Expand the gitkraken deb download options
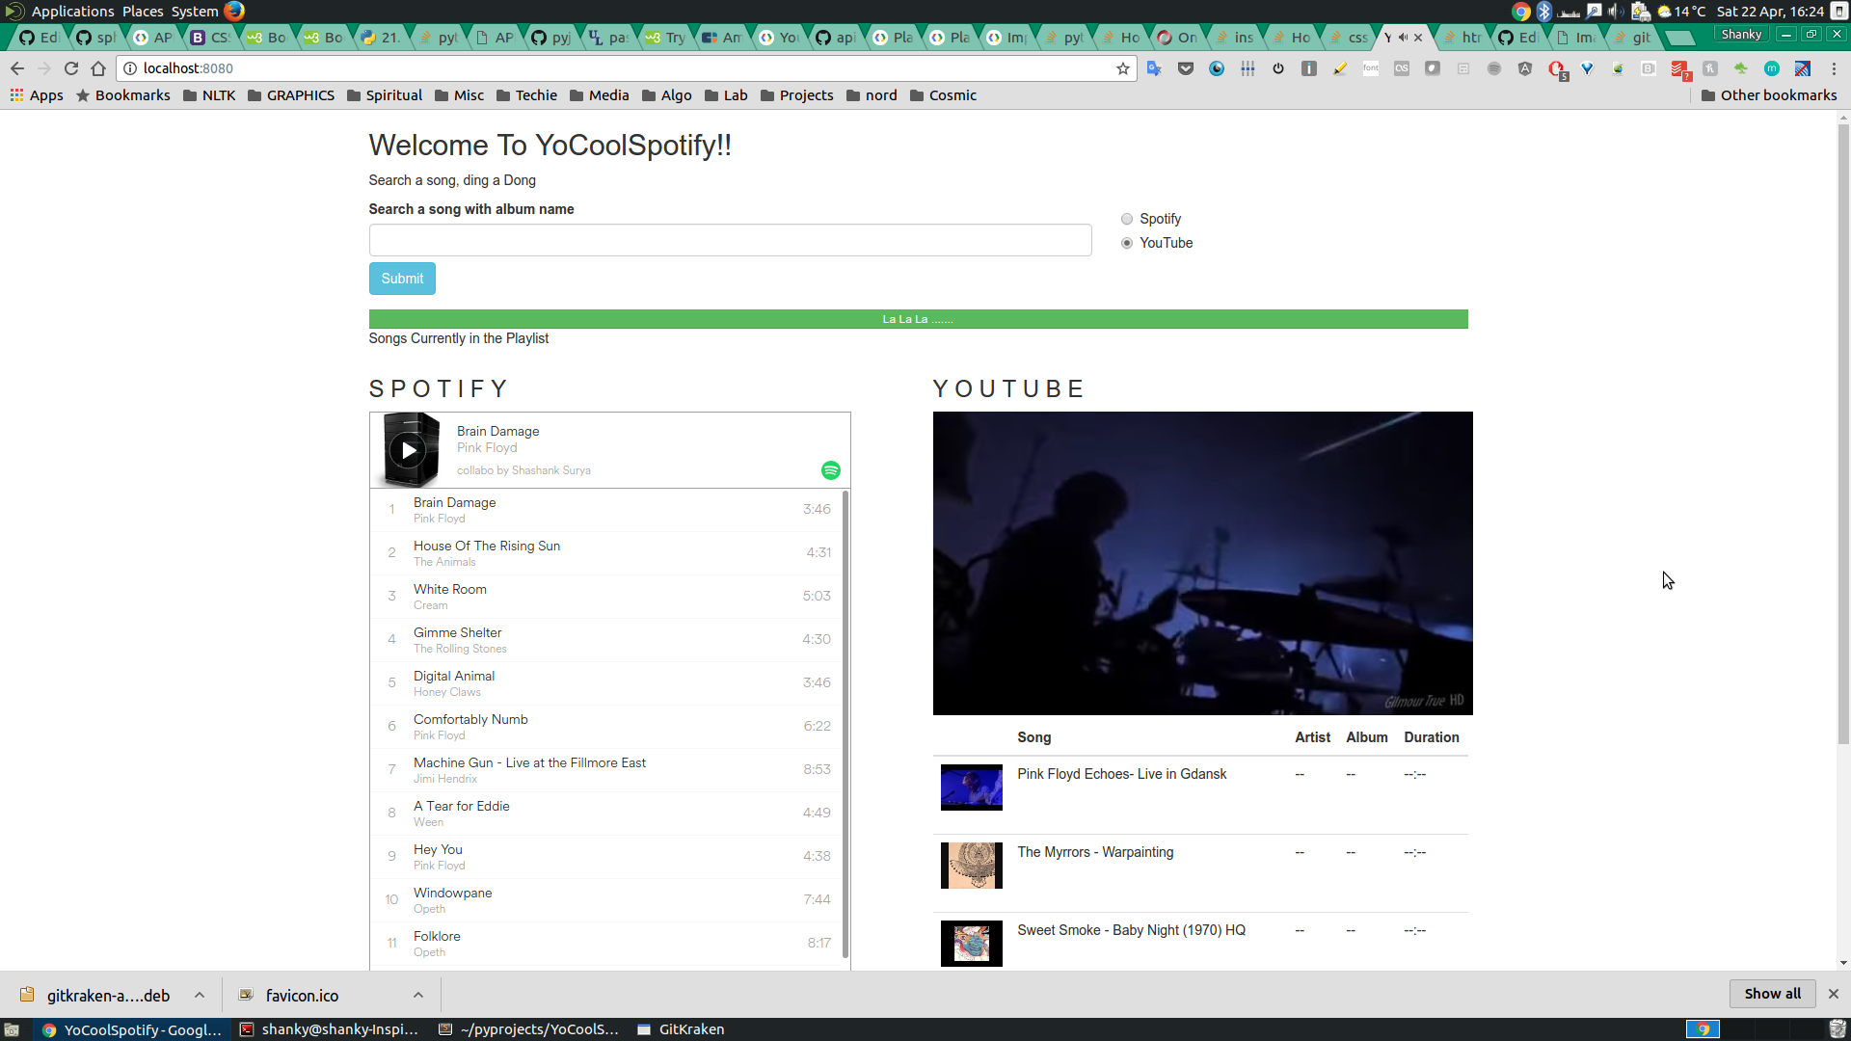The width and height of the screenshot is (1851, 1041). tap(200, 995)
